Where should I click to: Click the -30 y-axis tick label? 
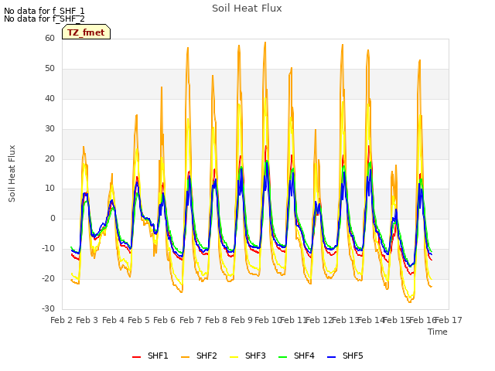(48, 308)
